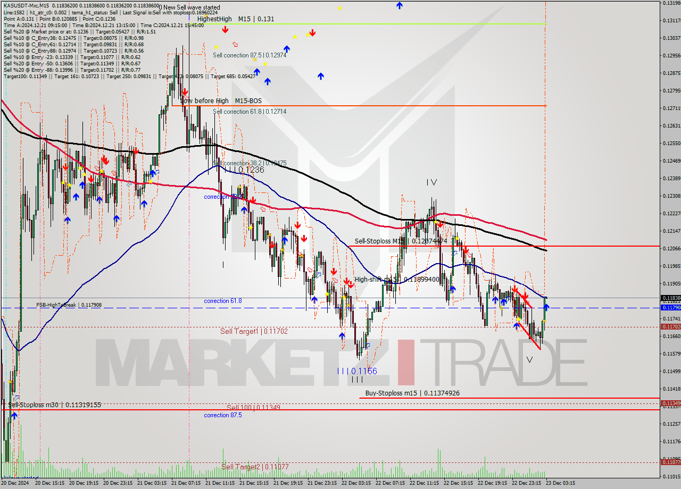Select the 'Point A:0.131' info line
This screenshot has width=681, height=489.
59,19
